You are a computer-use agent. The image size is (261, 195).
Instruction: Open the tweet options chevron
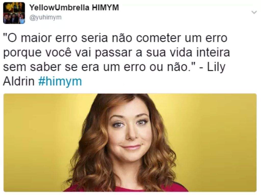254,12
